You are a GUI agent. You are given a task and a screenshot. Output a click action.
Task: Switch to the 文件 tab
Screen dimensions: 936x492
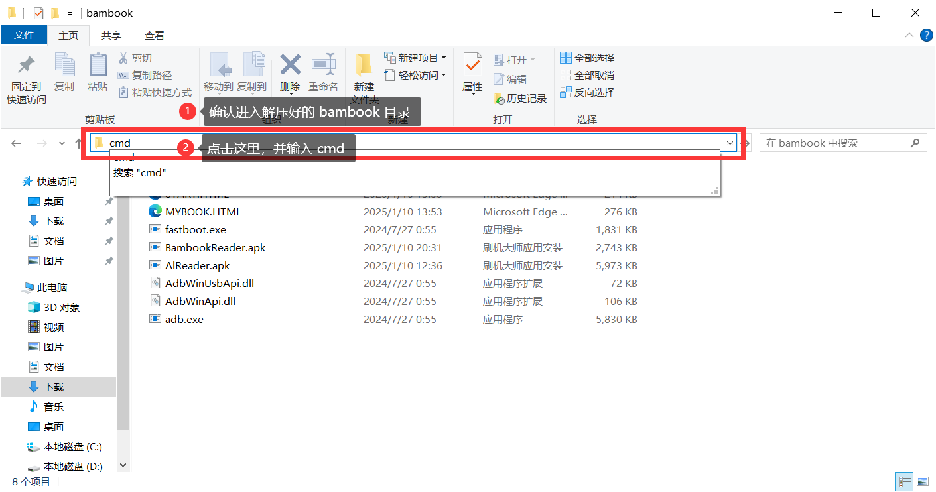coord(24,35)
